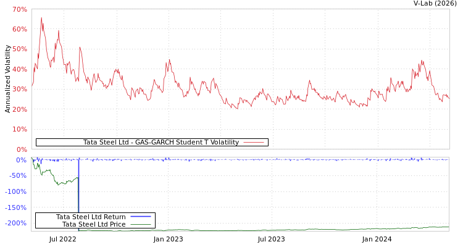
Task: Select the Tata Steel Ltd Price legend entry
Action: coord(94,224)
